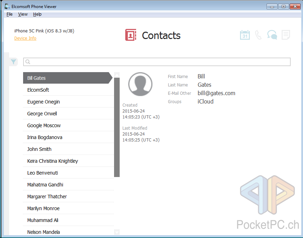Click the bill@gates.com email value
This screenshot has height=238, width=303.
(216, 93)
